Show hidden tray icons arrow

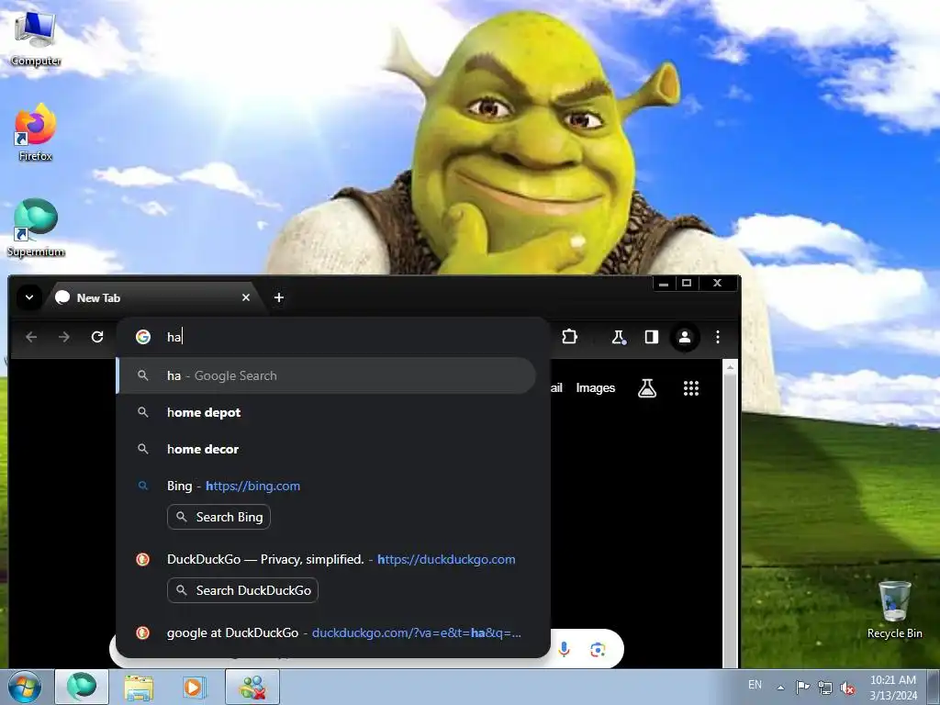[780, 687]
